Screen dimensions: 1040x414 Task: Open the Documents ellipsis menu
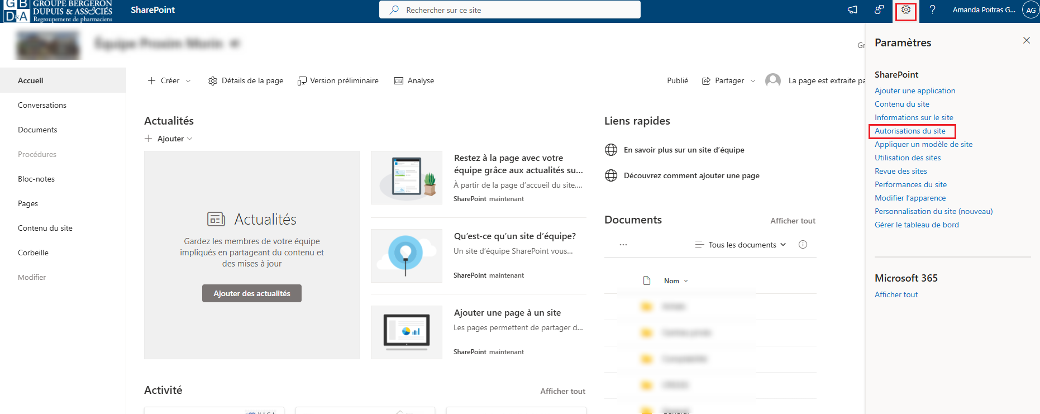tap(623, 245)
